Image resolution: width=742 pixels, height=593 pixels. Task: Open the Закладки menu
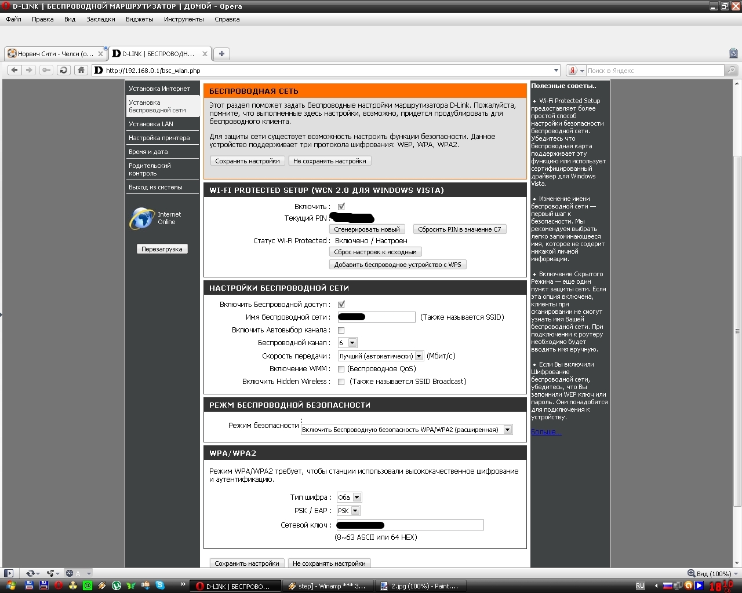pos(101,19)
